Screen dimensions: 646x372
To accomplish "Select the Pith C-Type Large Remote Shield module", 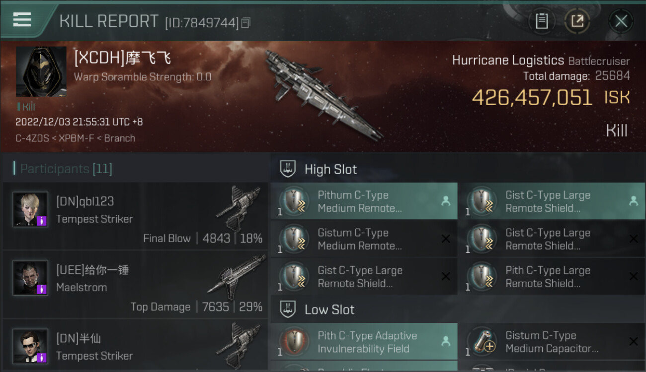I will tap(552, 277).
